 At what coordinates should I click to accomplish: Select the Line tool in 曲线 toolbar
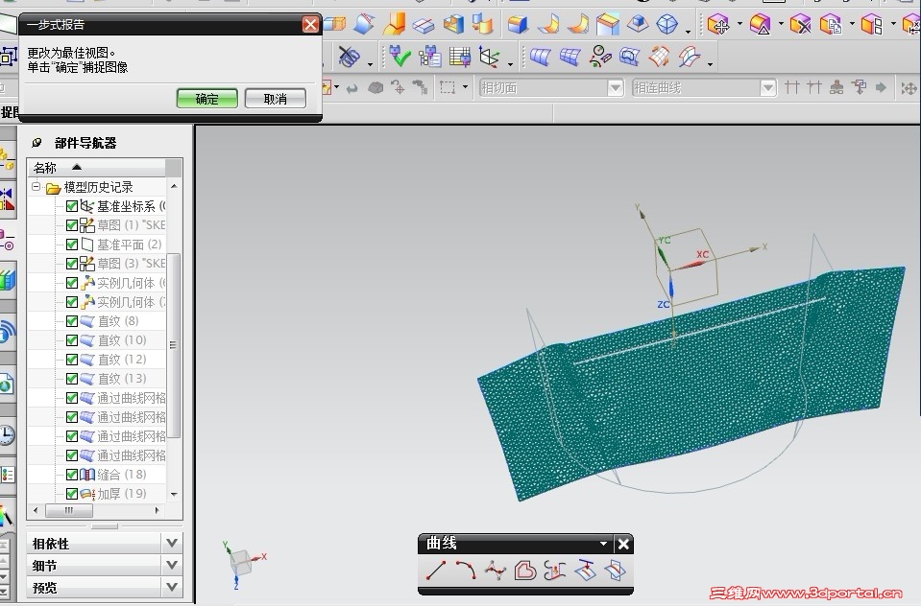pos(435,571)
